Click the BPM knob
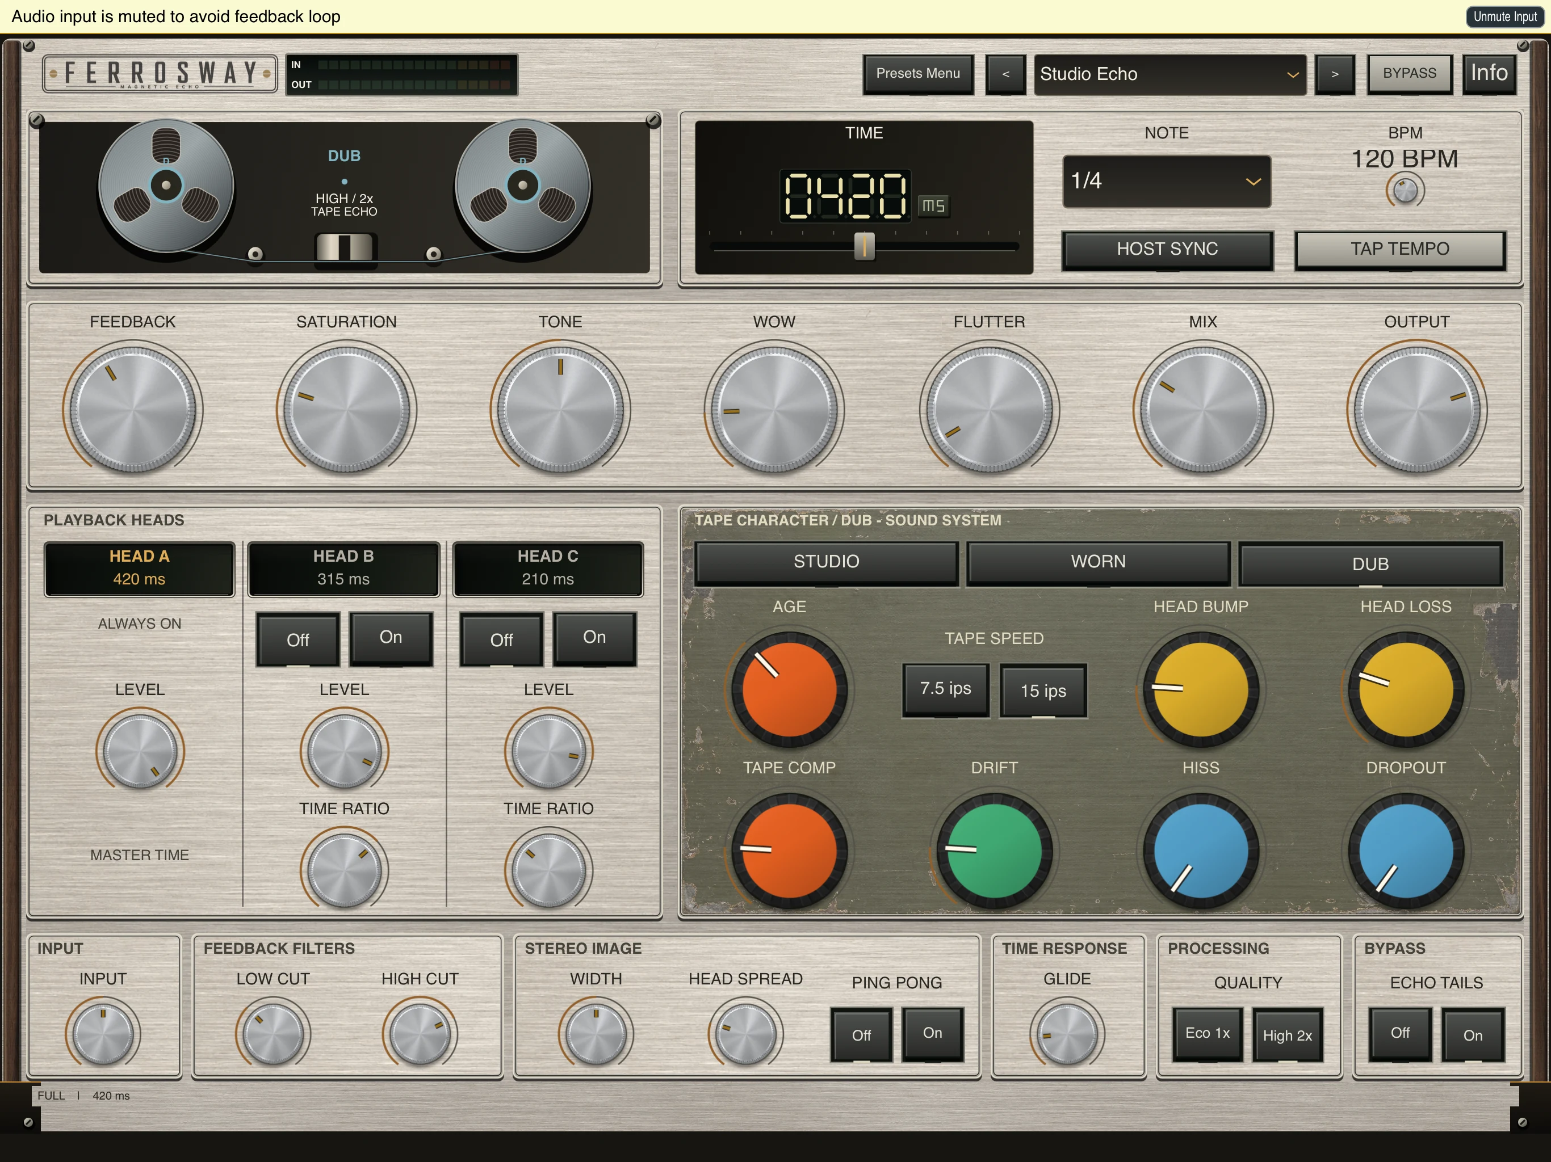The height and width of the screenshot is (1162, 1551). click(x=1405, y=191)
